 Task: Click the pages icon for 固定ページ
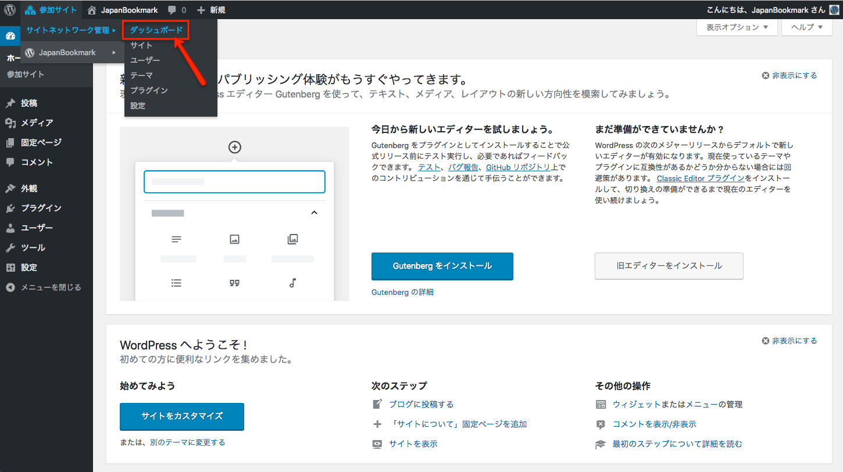click(x=10, y=143)
